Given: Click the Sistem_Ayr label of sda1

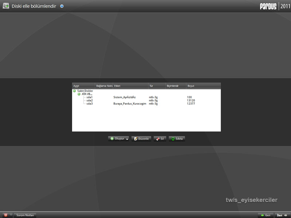Looking at the screenshot, I should (x=125, y=97).
